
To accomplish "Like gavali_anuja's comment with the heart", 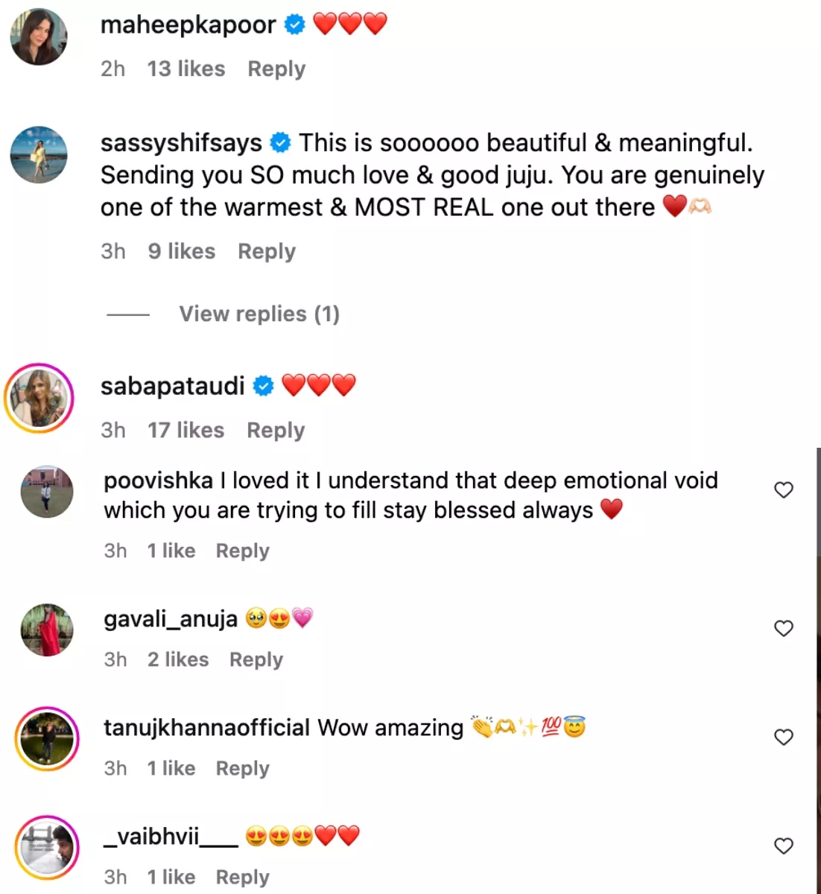I will [x=783, y=629].
